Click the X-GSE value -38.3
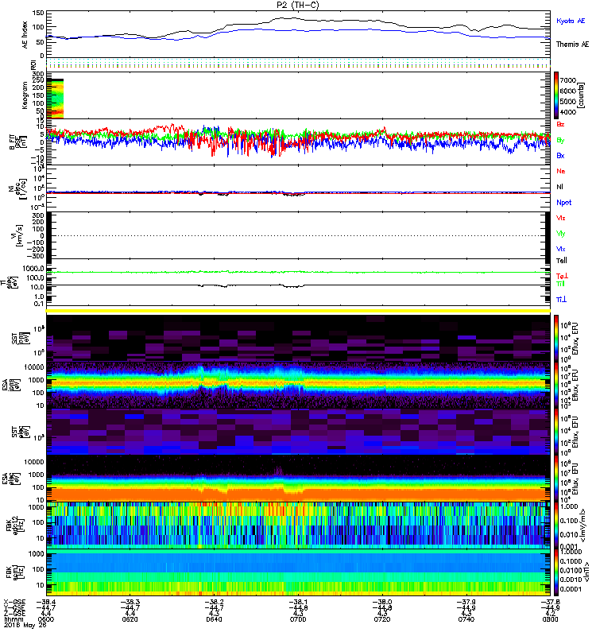 tap(130, 602)
